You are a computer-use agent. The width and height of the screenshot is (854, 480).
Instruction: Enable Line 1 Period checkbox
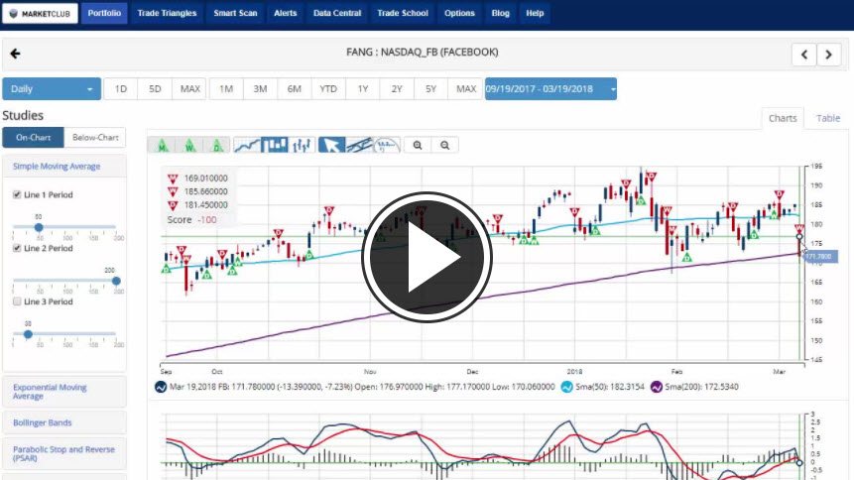point(17,194)
